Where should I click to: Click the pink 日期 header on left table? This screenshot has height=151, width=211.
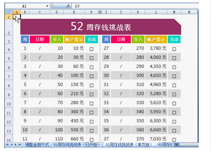40,39
